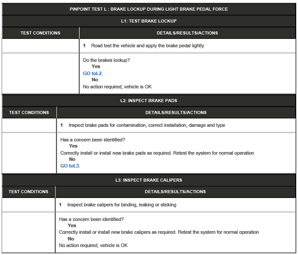The width and height of the screenshot is (298, 255).
Task: Click Details/Results/Actions header under L3
Action: click(x=175, y=192)
